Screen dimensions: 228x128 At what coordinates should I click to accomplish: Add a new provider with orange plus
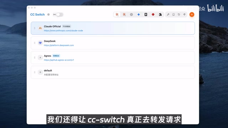(x=192, y=15)
